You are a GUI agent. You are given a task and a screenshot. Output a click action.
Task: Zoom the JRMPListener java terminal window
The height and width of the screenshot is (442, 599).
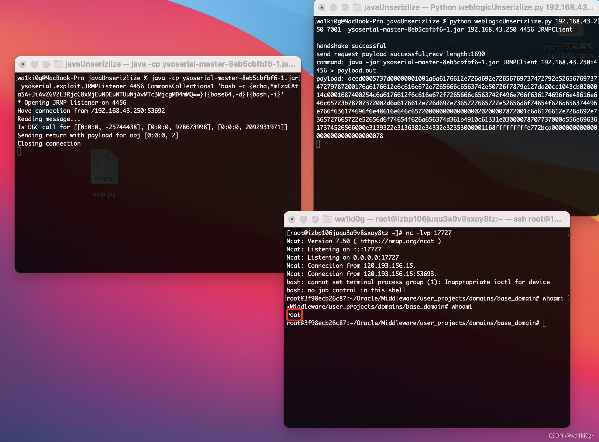pos(46,64)
